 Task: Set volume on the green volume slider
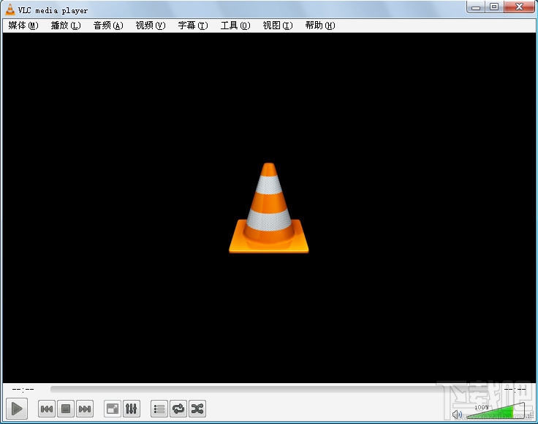496,410
